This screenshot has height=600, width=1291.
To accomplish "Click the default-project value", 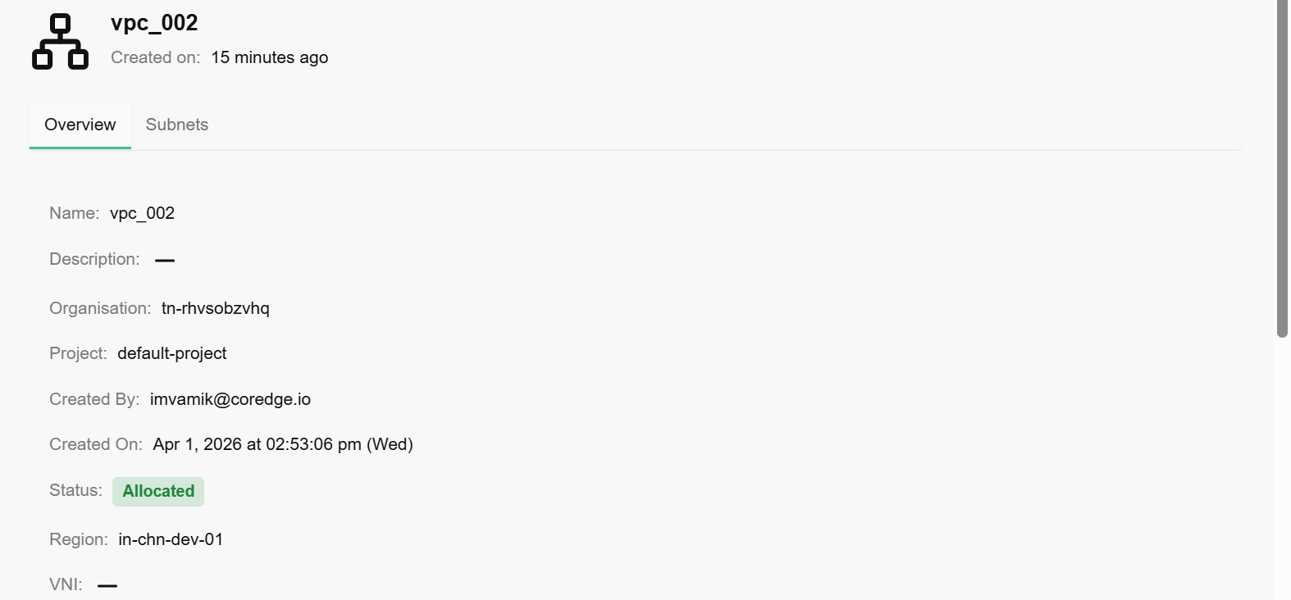I will [172, 353].
